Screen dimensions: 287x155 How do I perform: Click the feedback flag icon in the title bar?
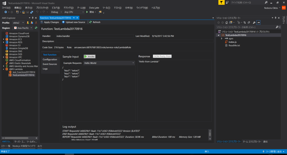pos(221,2)
